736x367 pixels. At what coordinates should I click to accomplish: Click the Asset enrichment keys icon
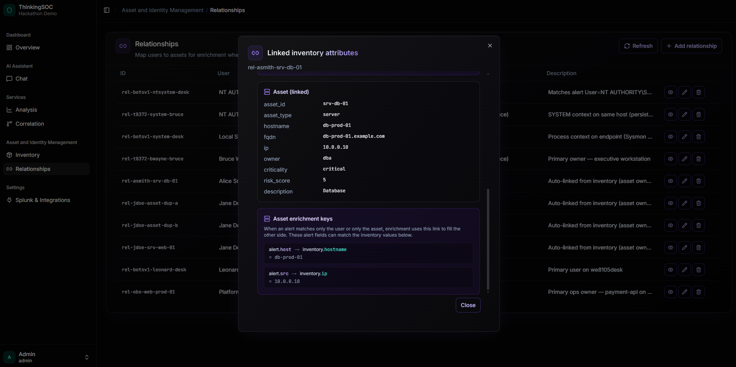[267, 219]
